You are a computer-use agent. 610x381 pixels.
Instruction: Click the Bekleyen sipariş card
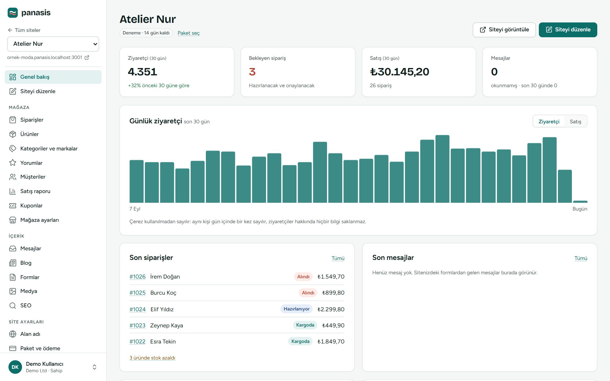click(298, 72)
